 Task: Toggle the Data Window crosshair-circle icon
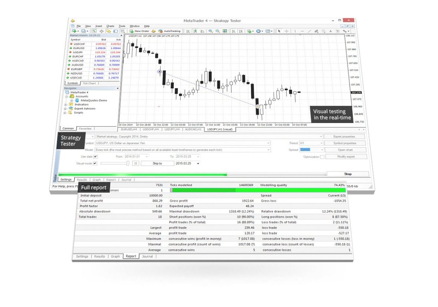pyautogui.click(x=101, y=31)
